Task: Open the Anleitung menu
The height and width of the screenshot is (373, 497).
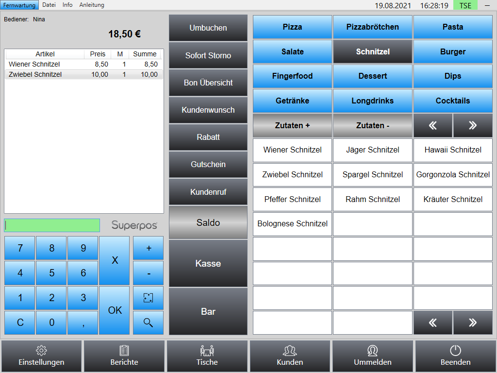Action: click(x=92, y=5)
